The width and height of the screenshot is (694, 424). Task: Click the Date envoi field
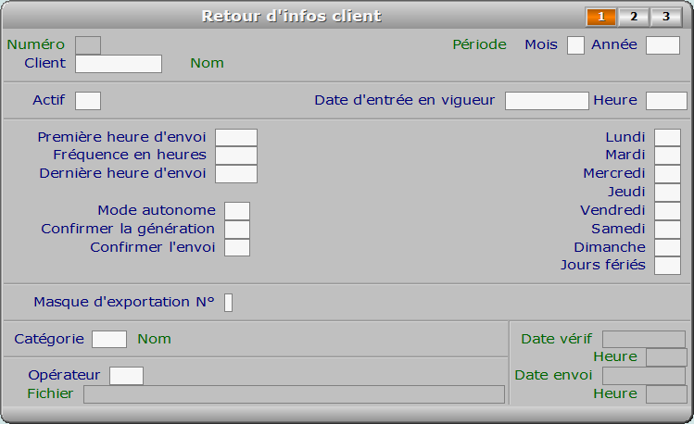coord(644,376)
